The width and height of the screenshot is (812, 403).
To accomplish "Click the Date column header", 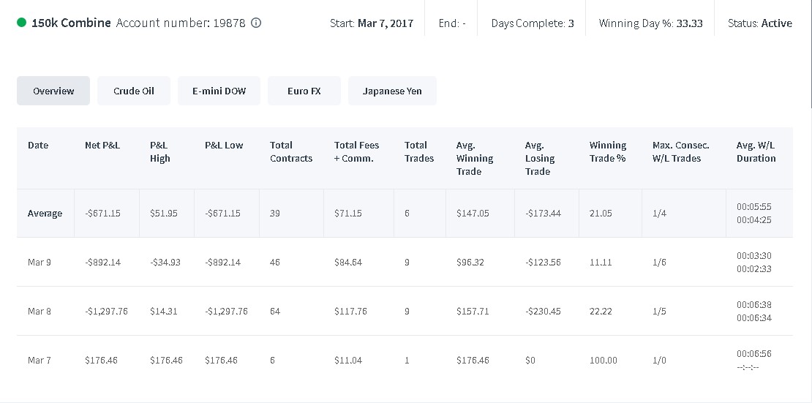I will [x=38, y=145].
